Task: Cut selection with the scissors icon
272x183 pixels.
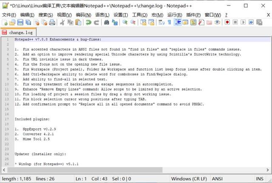Action: (x=62, y=22)
